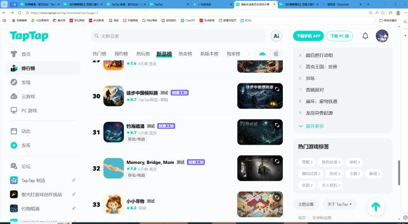Click the browser reload button

click(x=20, y=13)
